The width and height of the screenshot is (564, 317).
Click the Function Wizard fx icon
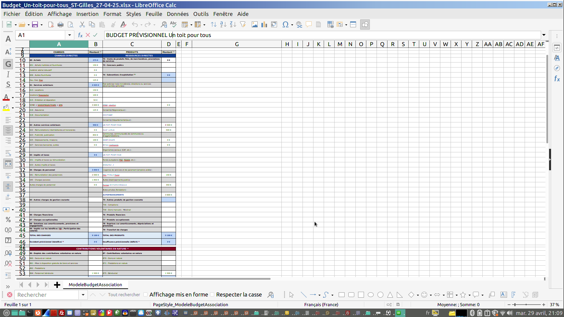click(80, 35)
